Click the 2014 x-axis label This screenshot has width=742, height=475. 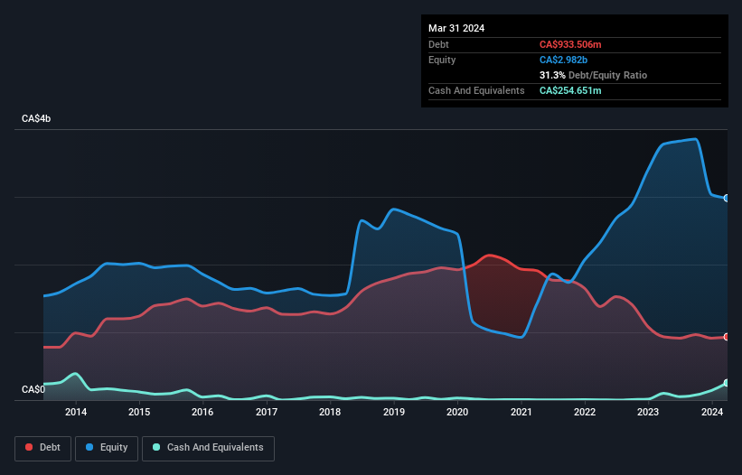click(x=76, y=412)
